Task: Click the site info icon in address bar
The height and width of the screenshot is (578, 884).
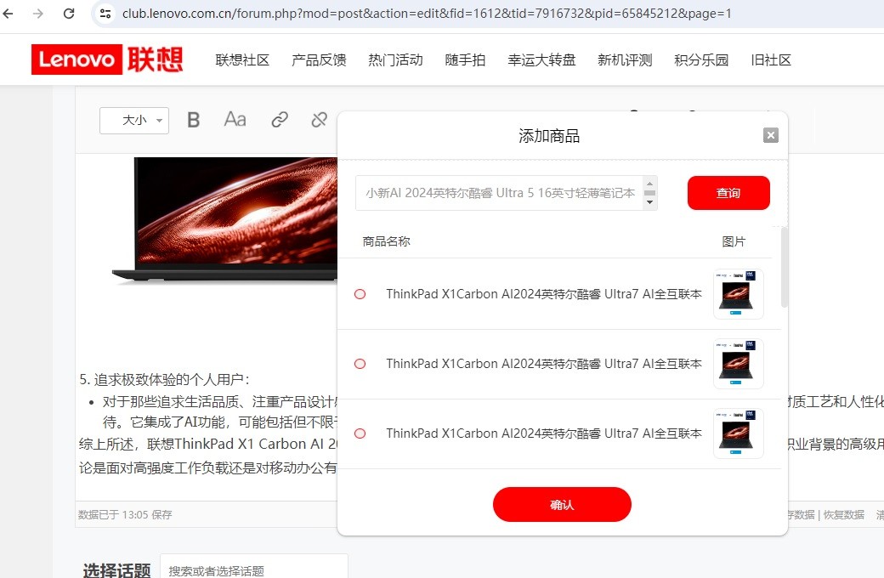Action: [105, 14]
